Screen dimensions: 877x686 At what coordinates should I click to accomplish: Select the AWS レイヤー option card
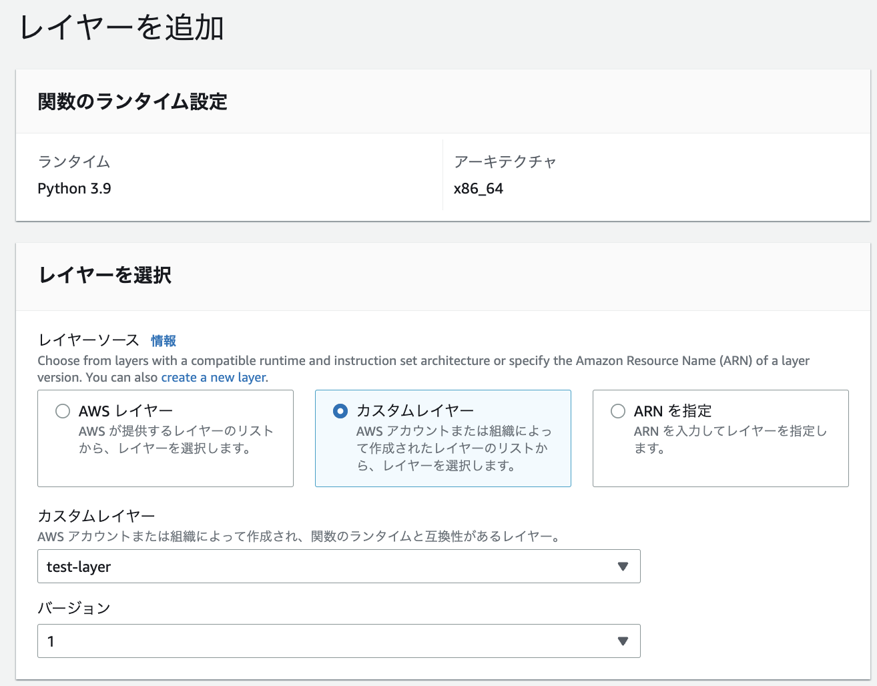point(165,438)
